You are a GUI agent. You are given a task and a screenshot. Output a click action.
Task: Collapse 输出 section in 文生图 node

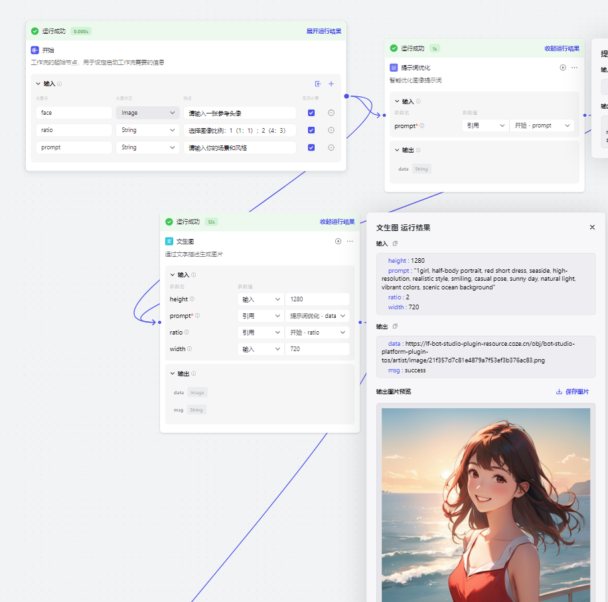click(x=173, y=373)
